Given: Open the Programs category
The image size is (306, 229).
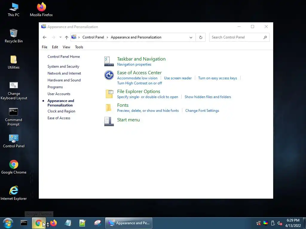Looking at the screenshot, I should tap(55, 87).
